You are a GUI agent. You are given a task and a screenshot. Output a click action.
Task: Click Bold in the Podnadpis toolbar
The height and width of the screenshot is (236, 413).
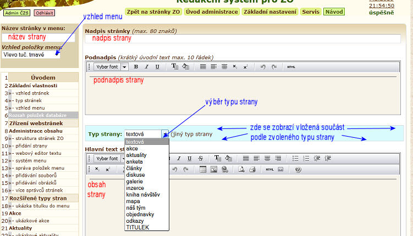point(135,67)
